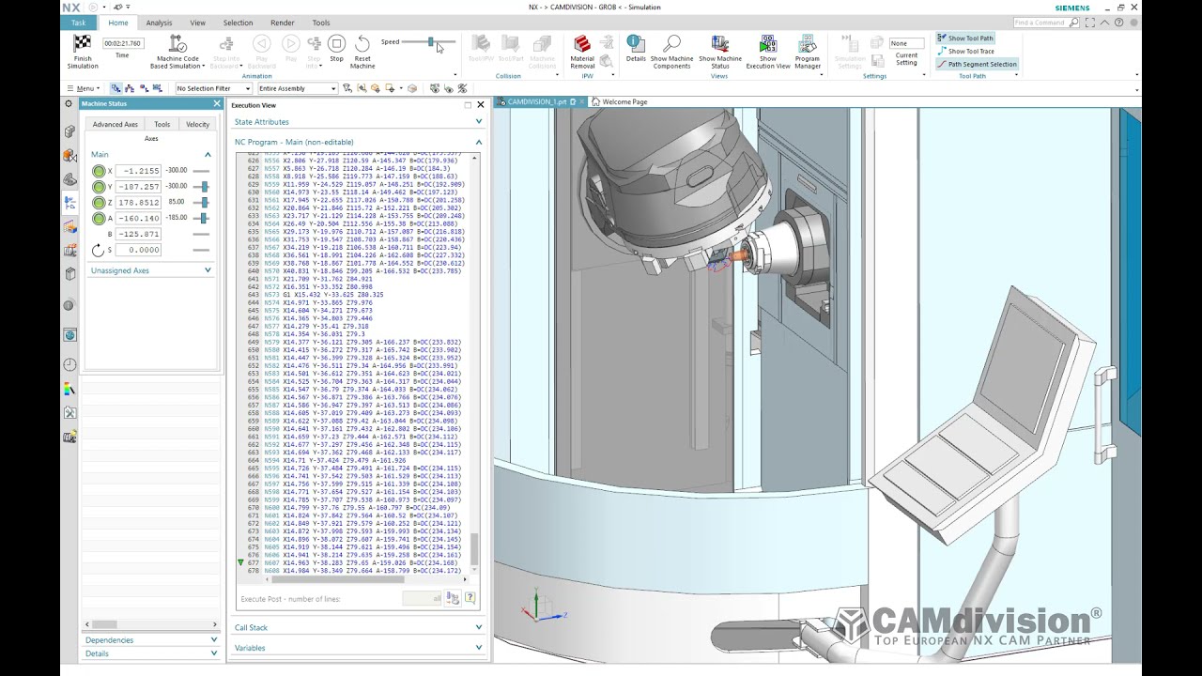This screenshot has height=676, width=1202.
Task: Collapse the Main axes group
Action: click(208, 154)
